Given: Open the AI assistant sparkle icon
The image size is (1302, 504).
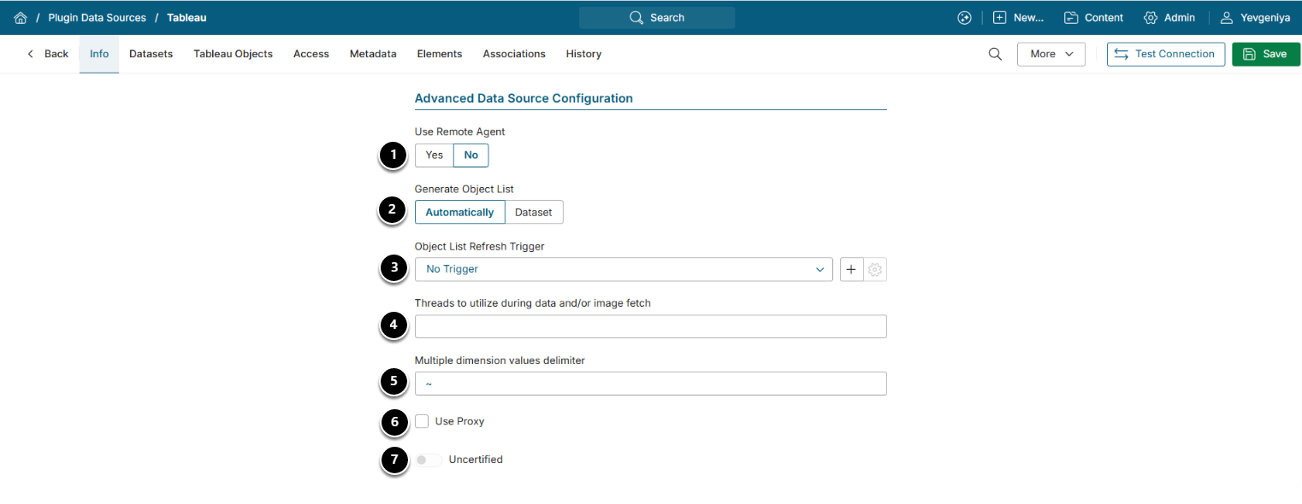Looking at the screenshot, I should (x=964, y=18).
